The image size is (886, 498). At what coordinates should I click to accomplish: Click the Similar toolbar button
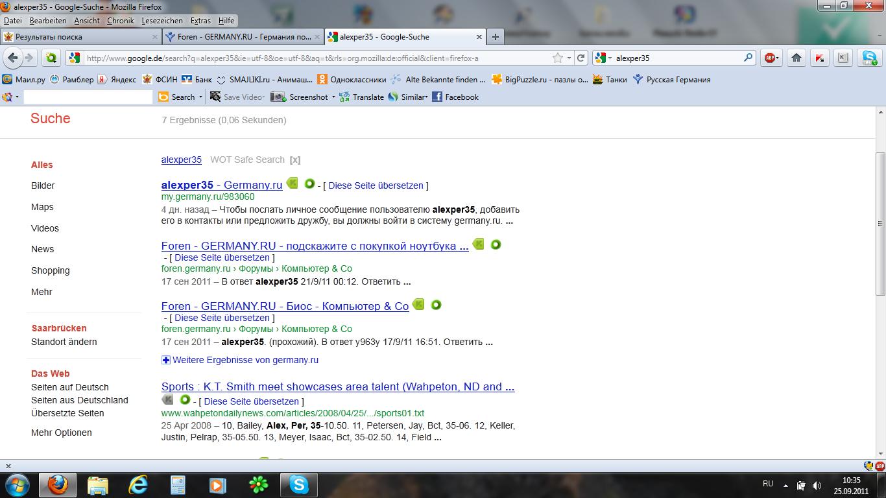(x=406, y=97)
